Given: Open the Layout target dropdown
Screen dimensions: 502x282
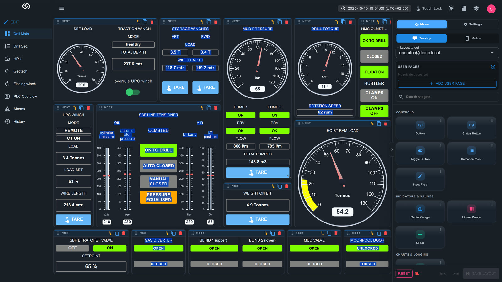Looking at the screenshot, I should pyautogui.click(x=447, y=53).
